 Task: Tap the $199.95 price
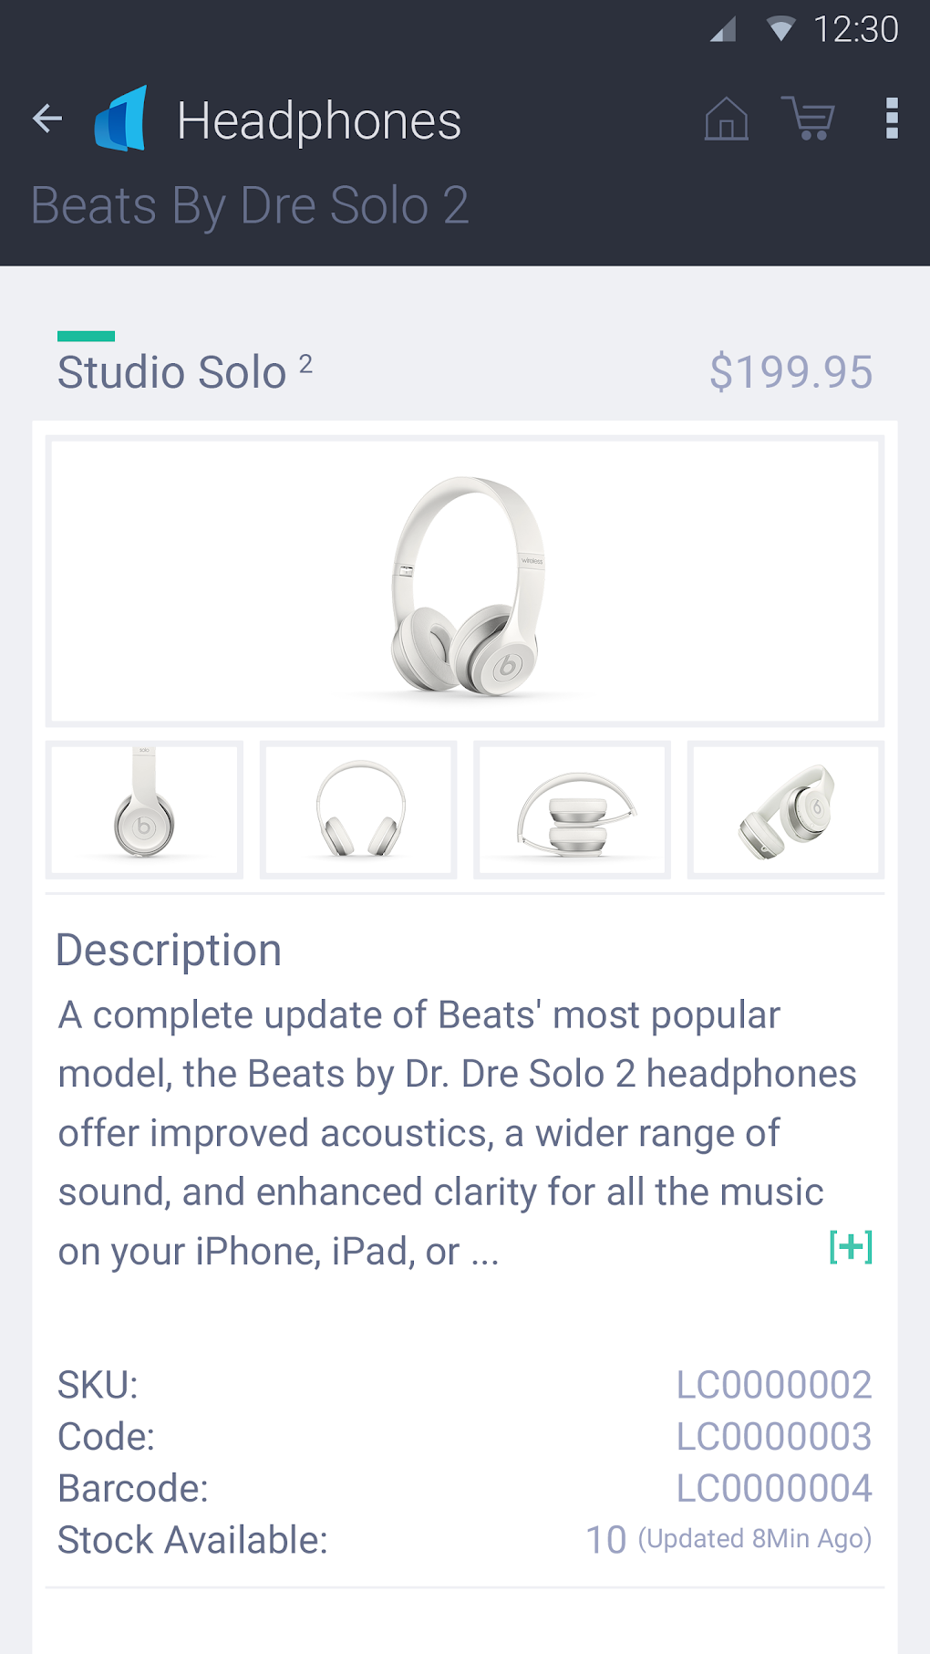click(790, 372)
